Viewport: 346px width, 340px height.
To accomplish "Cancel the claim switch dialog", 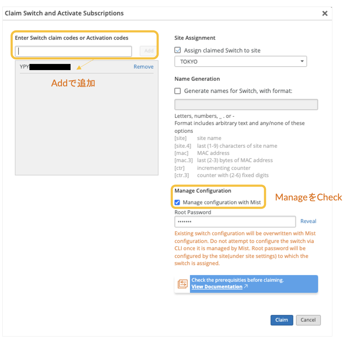I will (x=308, y=320).
